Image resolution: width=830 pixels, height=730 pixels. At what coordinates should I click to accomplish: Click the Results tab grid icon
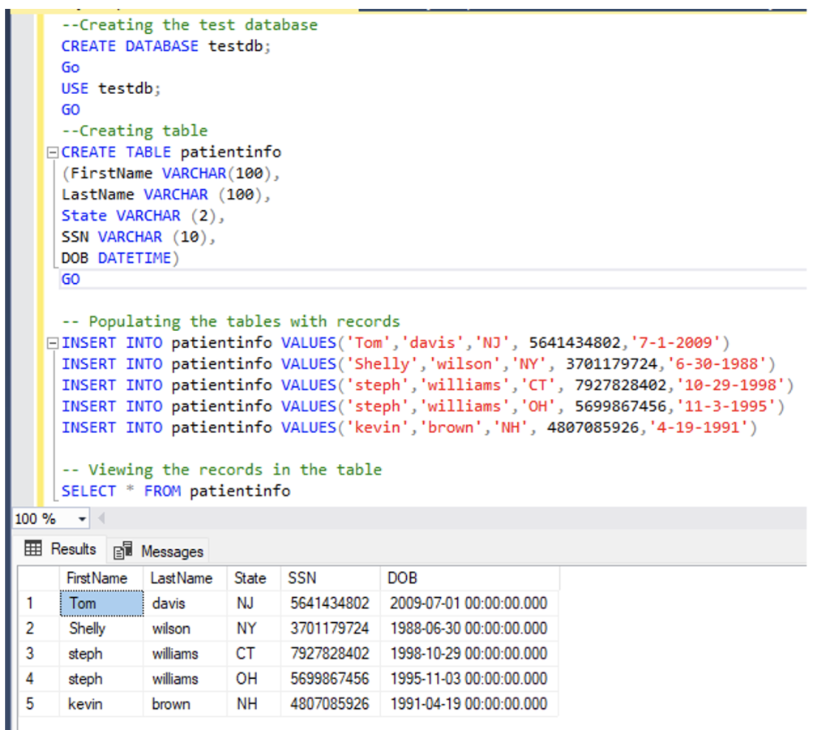33,549
